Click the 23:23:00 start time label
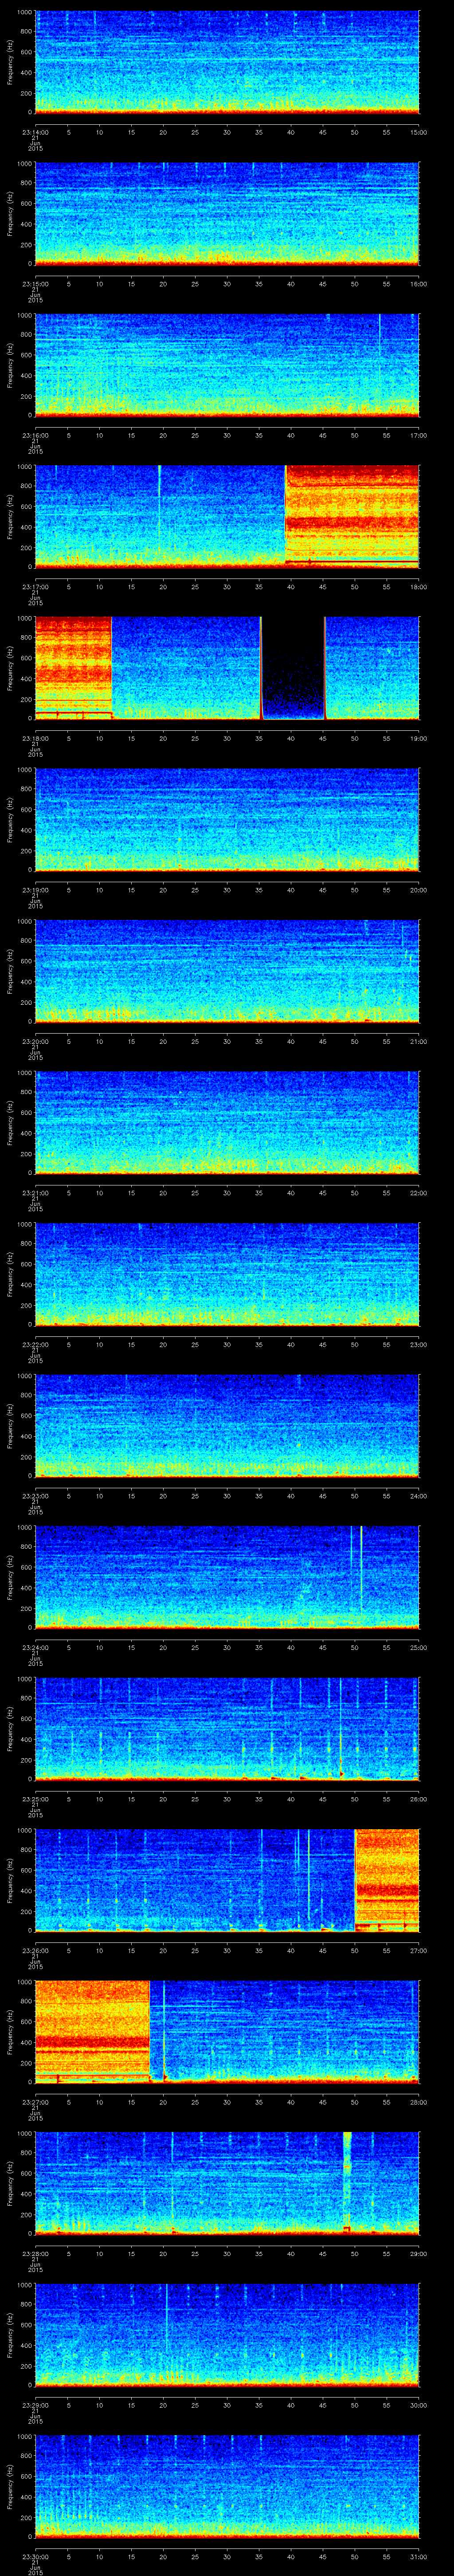 [35, 1495]
